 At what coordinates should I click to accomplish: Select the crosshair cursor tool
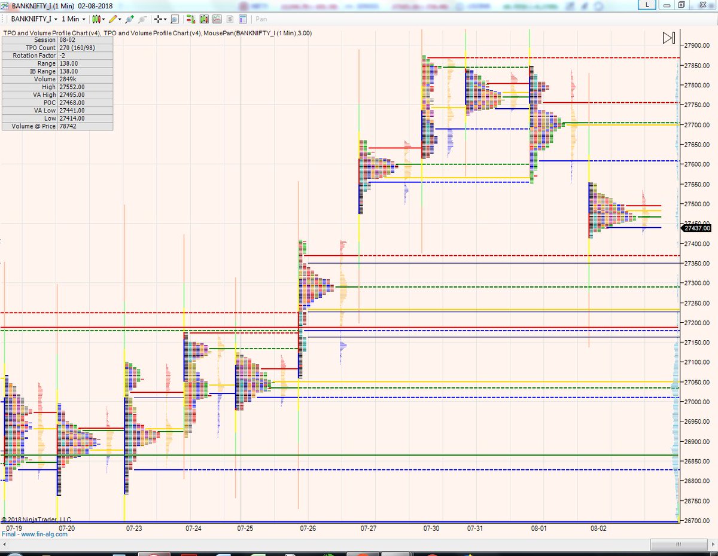(157, 19)
